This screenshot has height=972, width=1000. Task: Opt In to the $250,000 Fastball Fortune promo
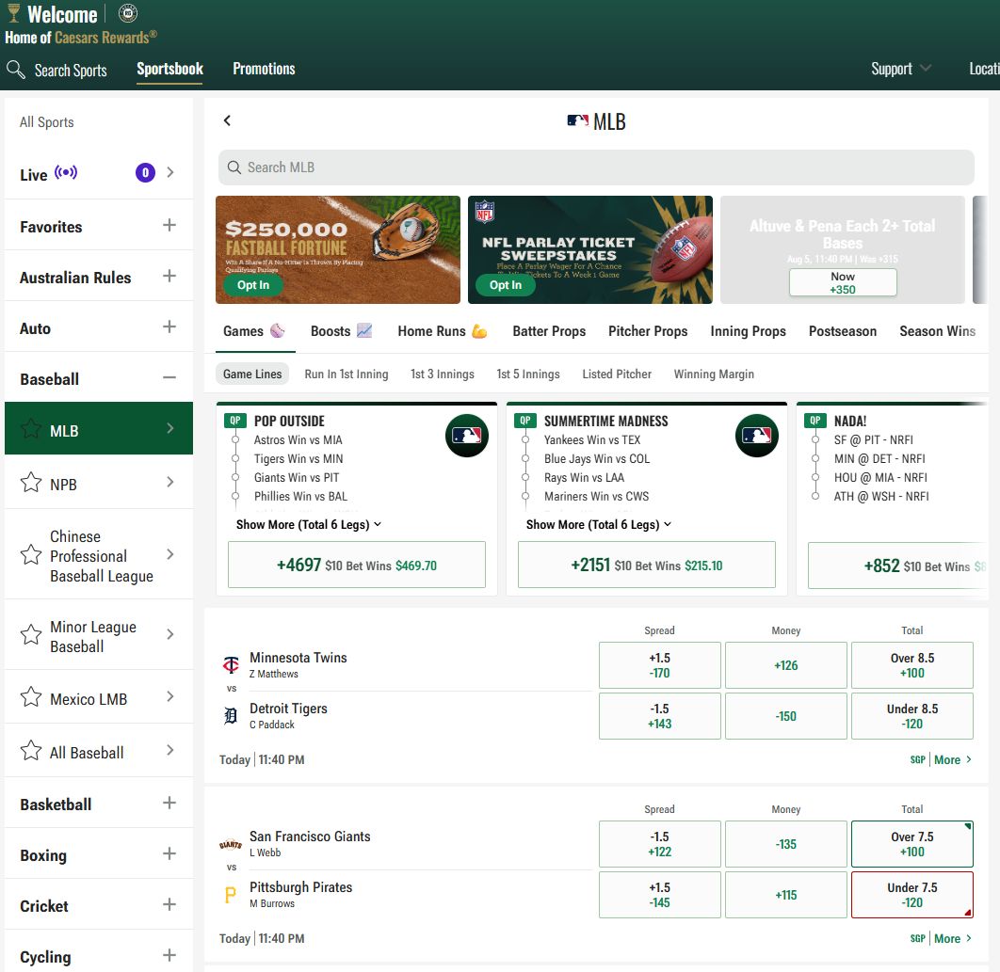pos(252,284)
